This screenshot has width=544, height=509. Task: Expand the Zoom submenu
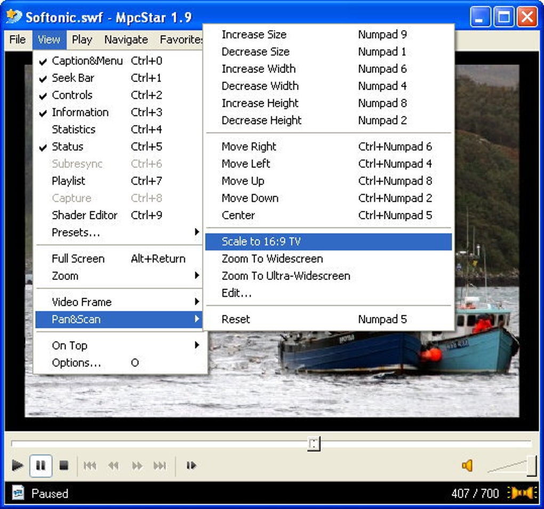tap(118, 276)
